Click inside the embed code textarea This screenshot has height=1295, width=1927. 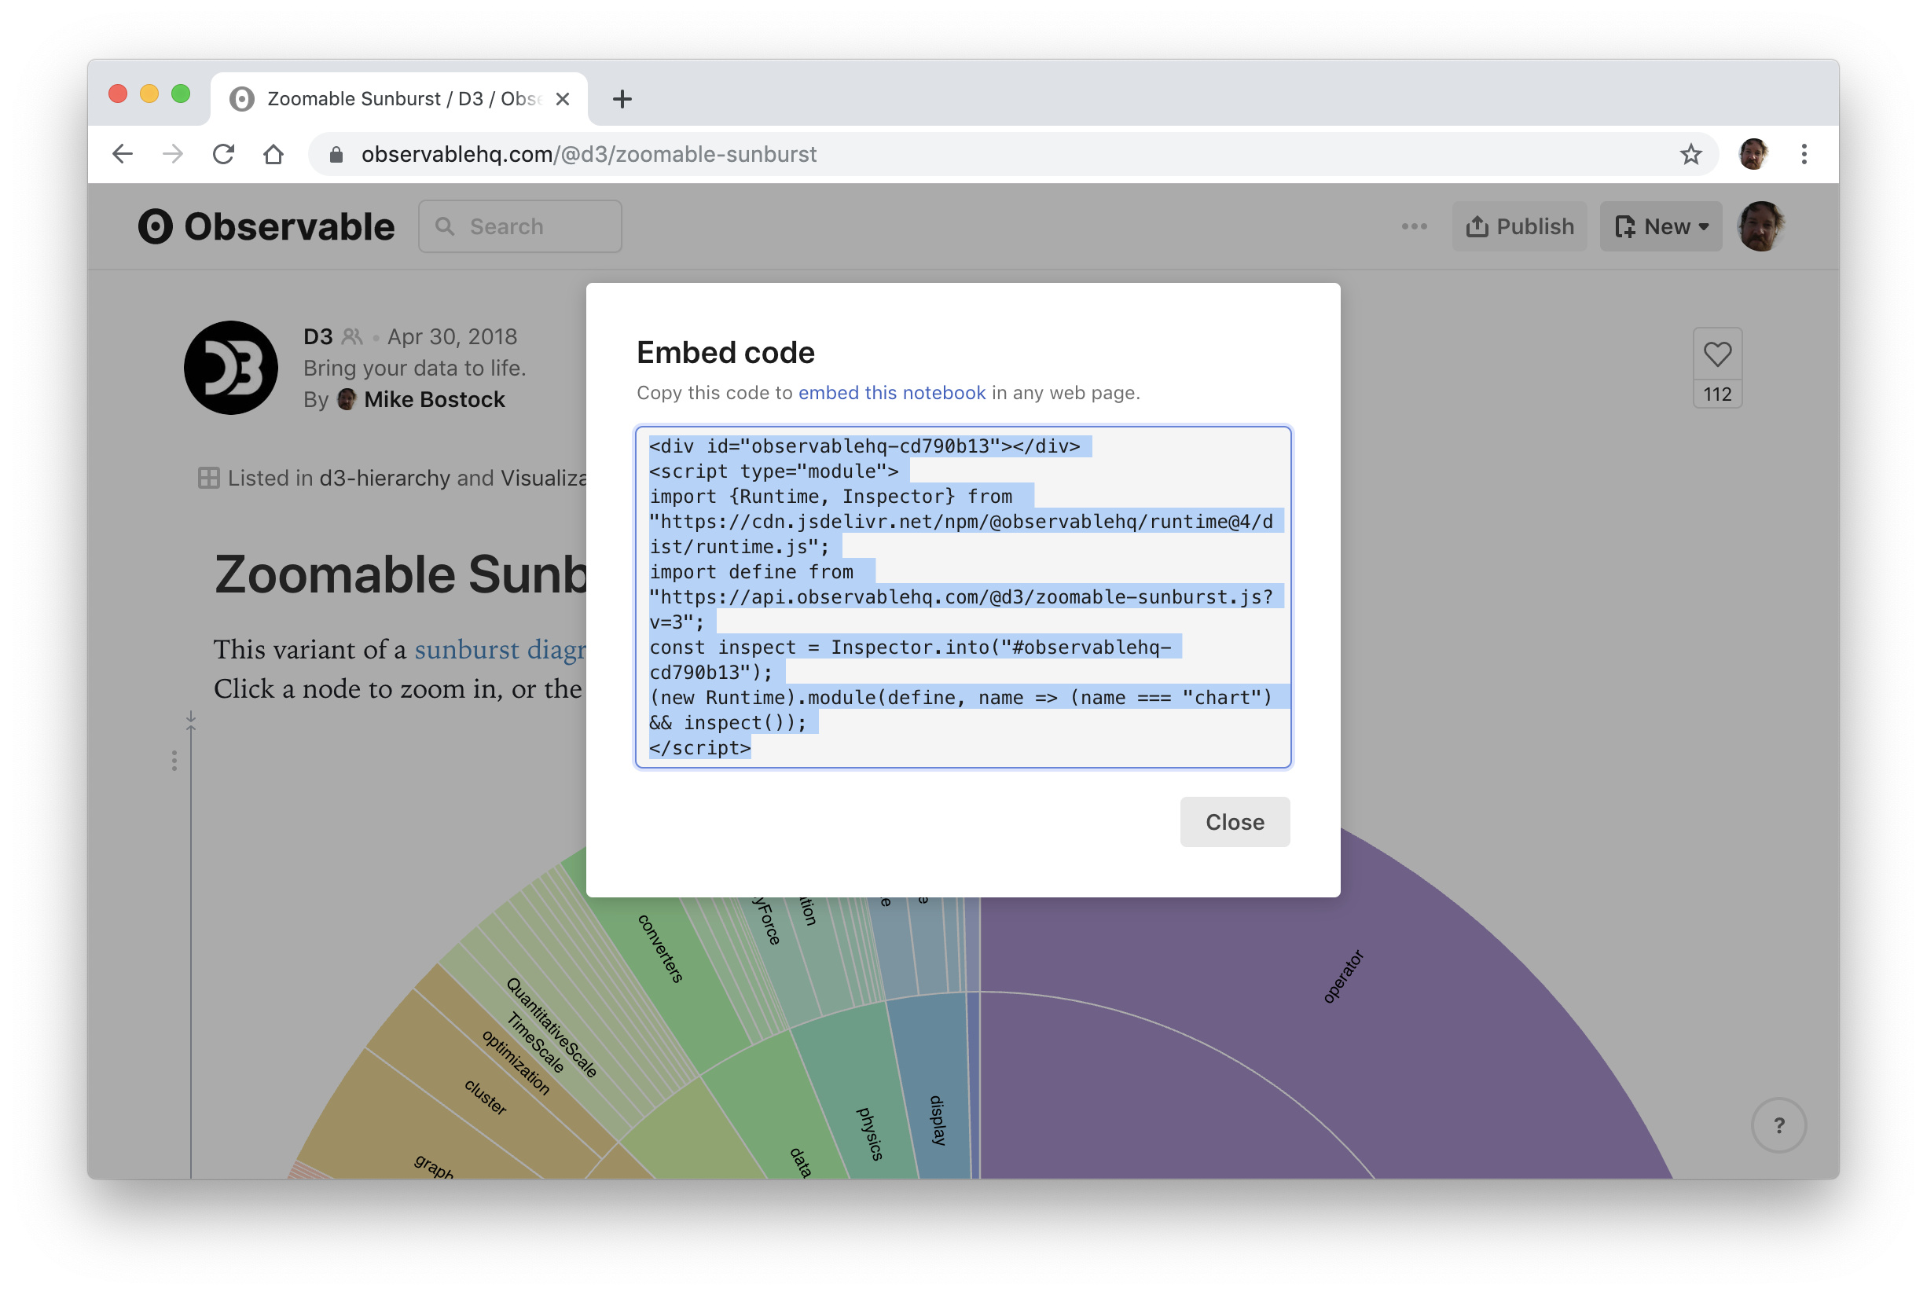[x=962, y=597]
